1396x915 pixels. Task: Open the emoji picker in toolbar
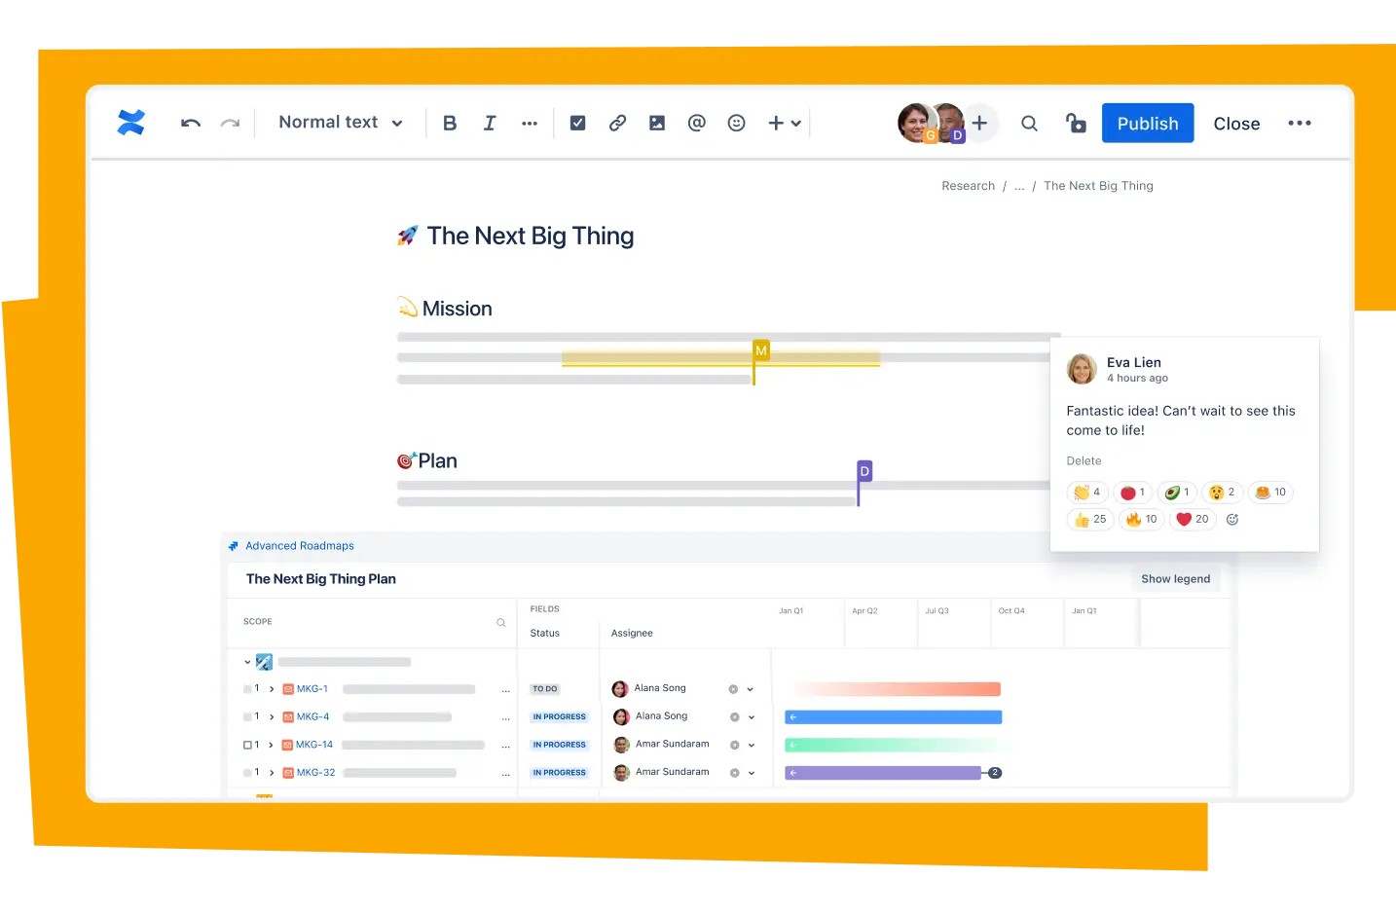tap(737, 123)
